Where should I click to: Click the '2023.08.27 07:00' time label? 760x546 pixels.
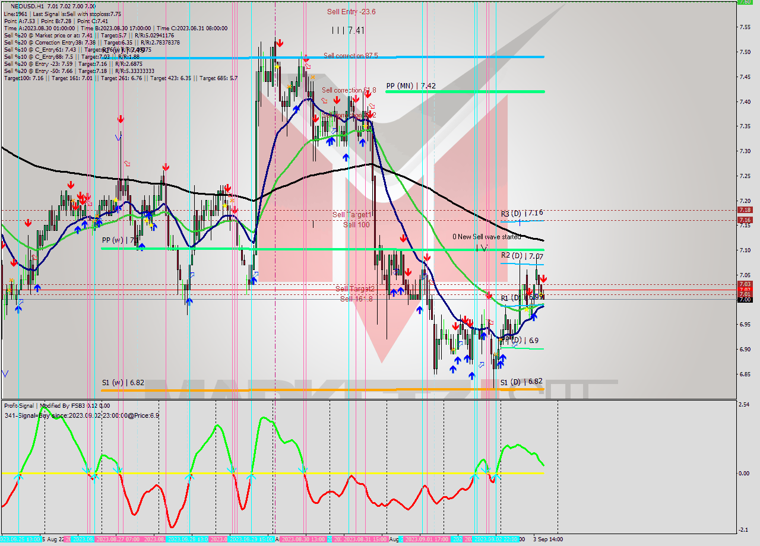[x=117, y=539]
